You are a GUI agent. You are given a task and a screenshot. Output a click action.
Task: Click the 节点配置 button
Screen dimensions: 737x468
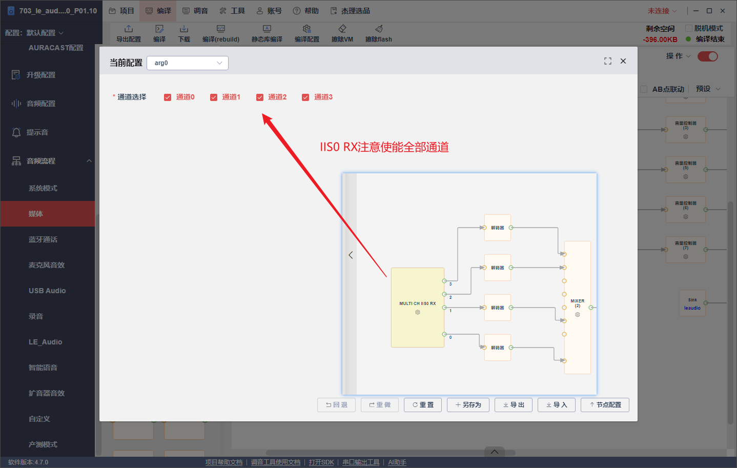tap(605, 405)
